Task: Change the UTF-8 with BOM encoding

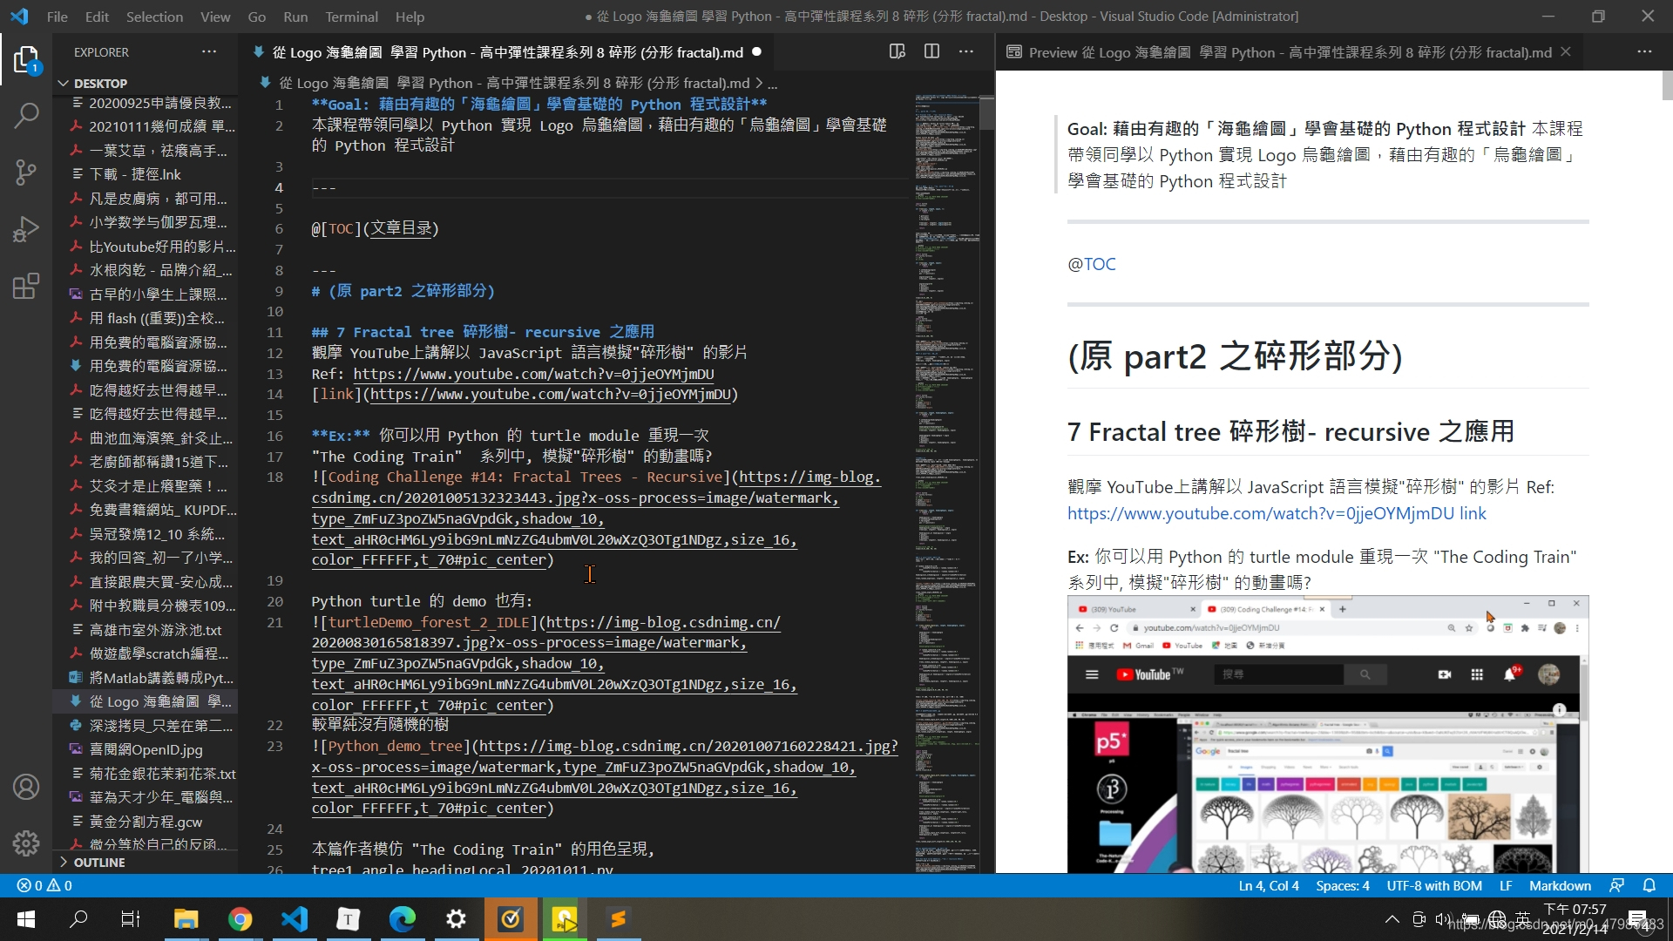Action: click(1433, 885)
